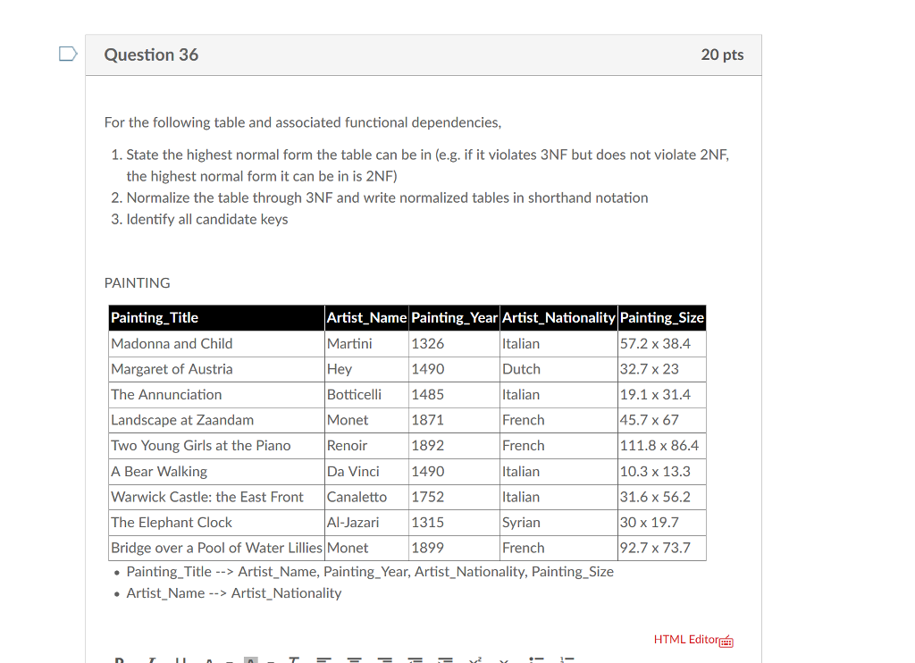Click the 1899 year cell

coord(454,548)
